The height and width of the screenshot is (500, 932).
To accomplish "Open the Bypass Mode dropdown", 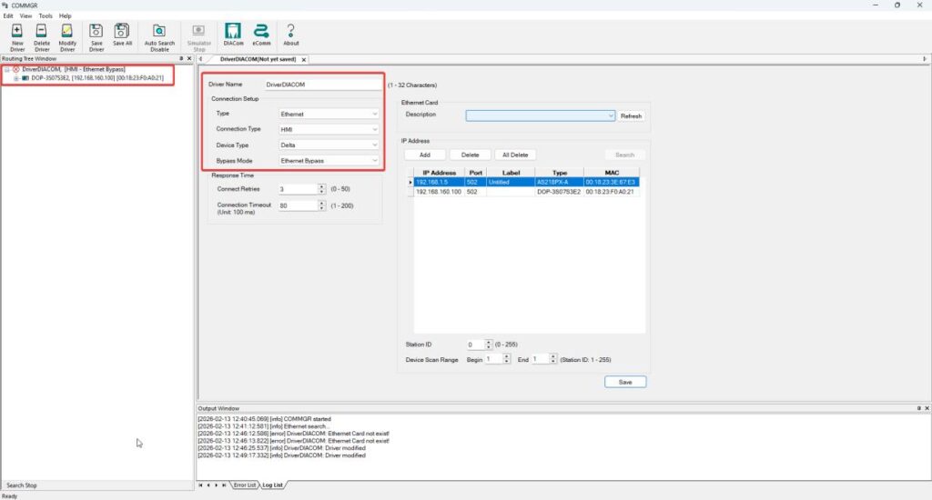I will [328, 160].
